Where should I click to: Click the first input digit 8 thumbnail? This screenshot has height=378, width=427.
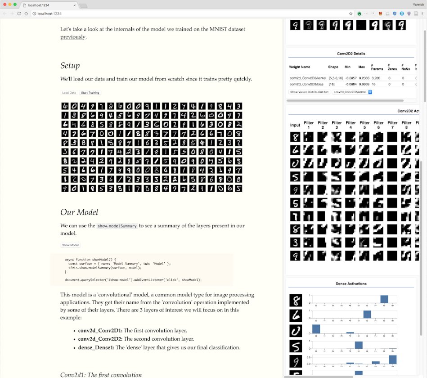coord(295,137)
